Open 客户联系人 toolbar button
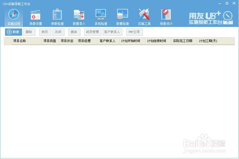The width and height of the screenshot is (239, 159). 112,32
